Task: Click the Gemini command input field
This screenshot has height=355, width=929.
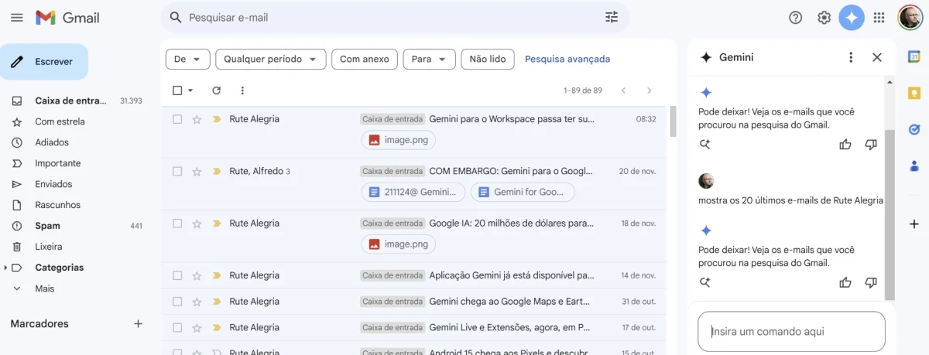Action: pos(791,332)
